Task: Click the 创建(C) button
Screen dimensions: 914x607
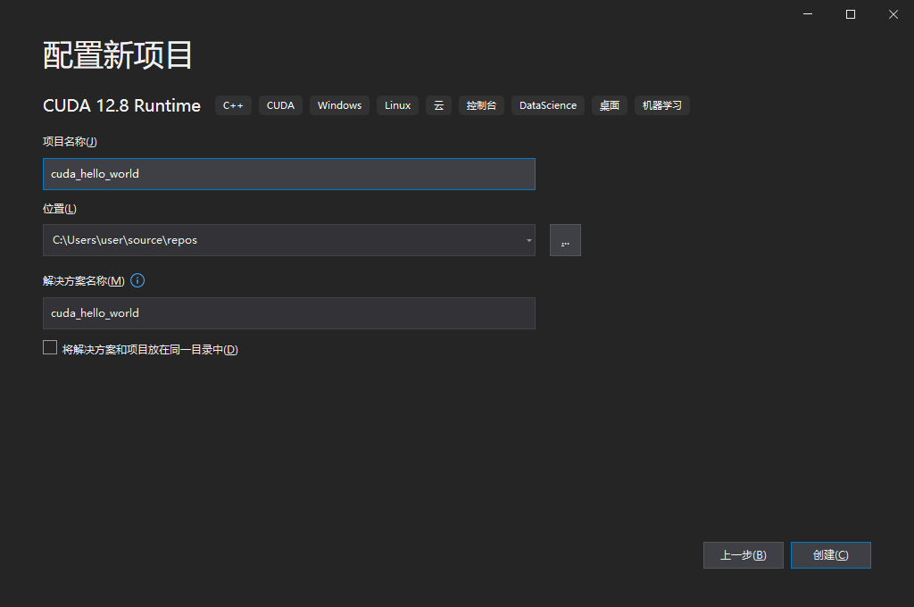Action: coord(831,555)
